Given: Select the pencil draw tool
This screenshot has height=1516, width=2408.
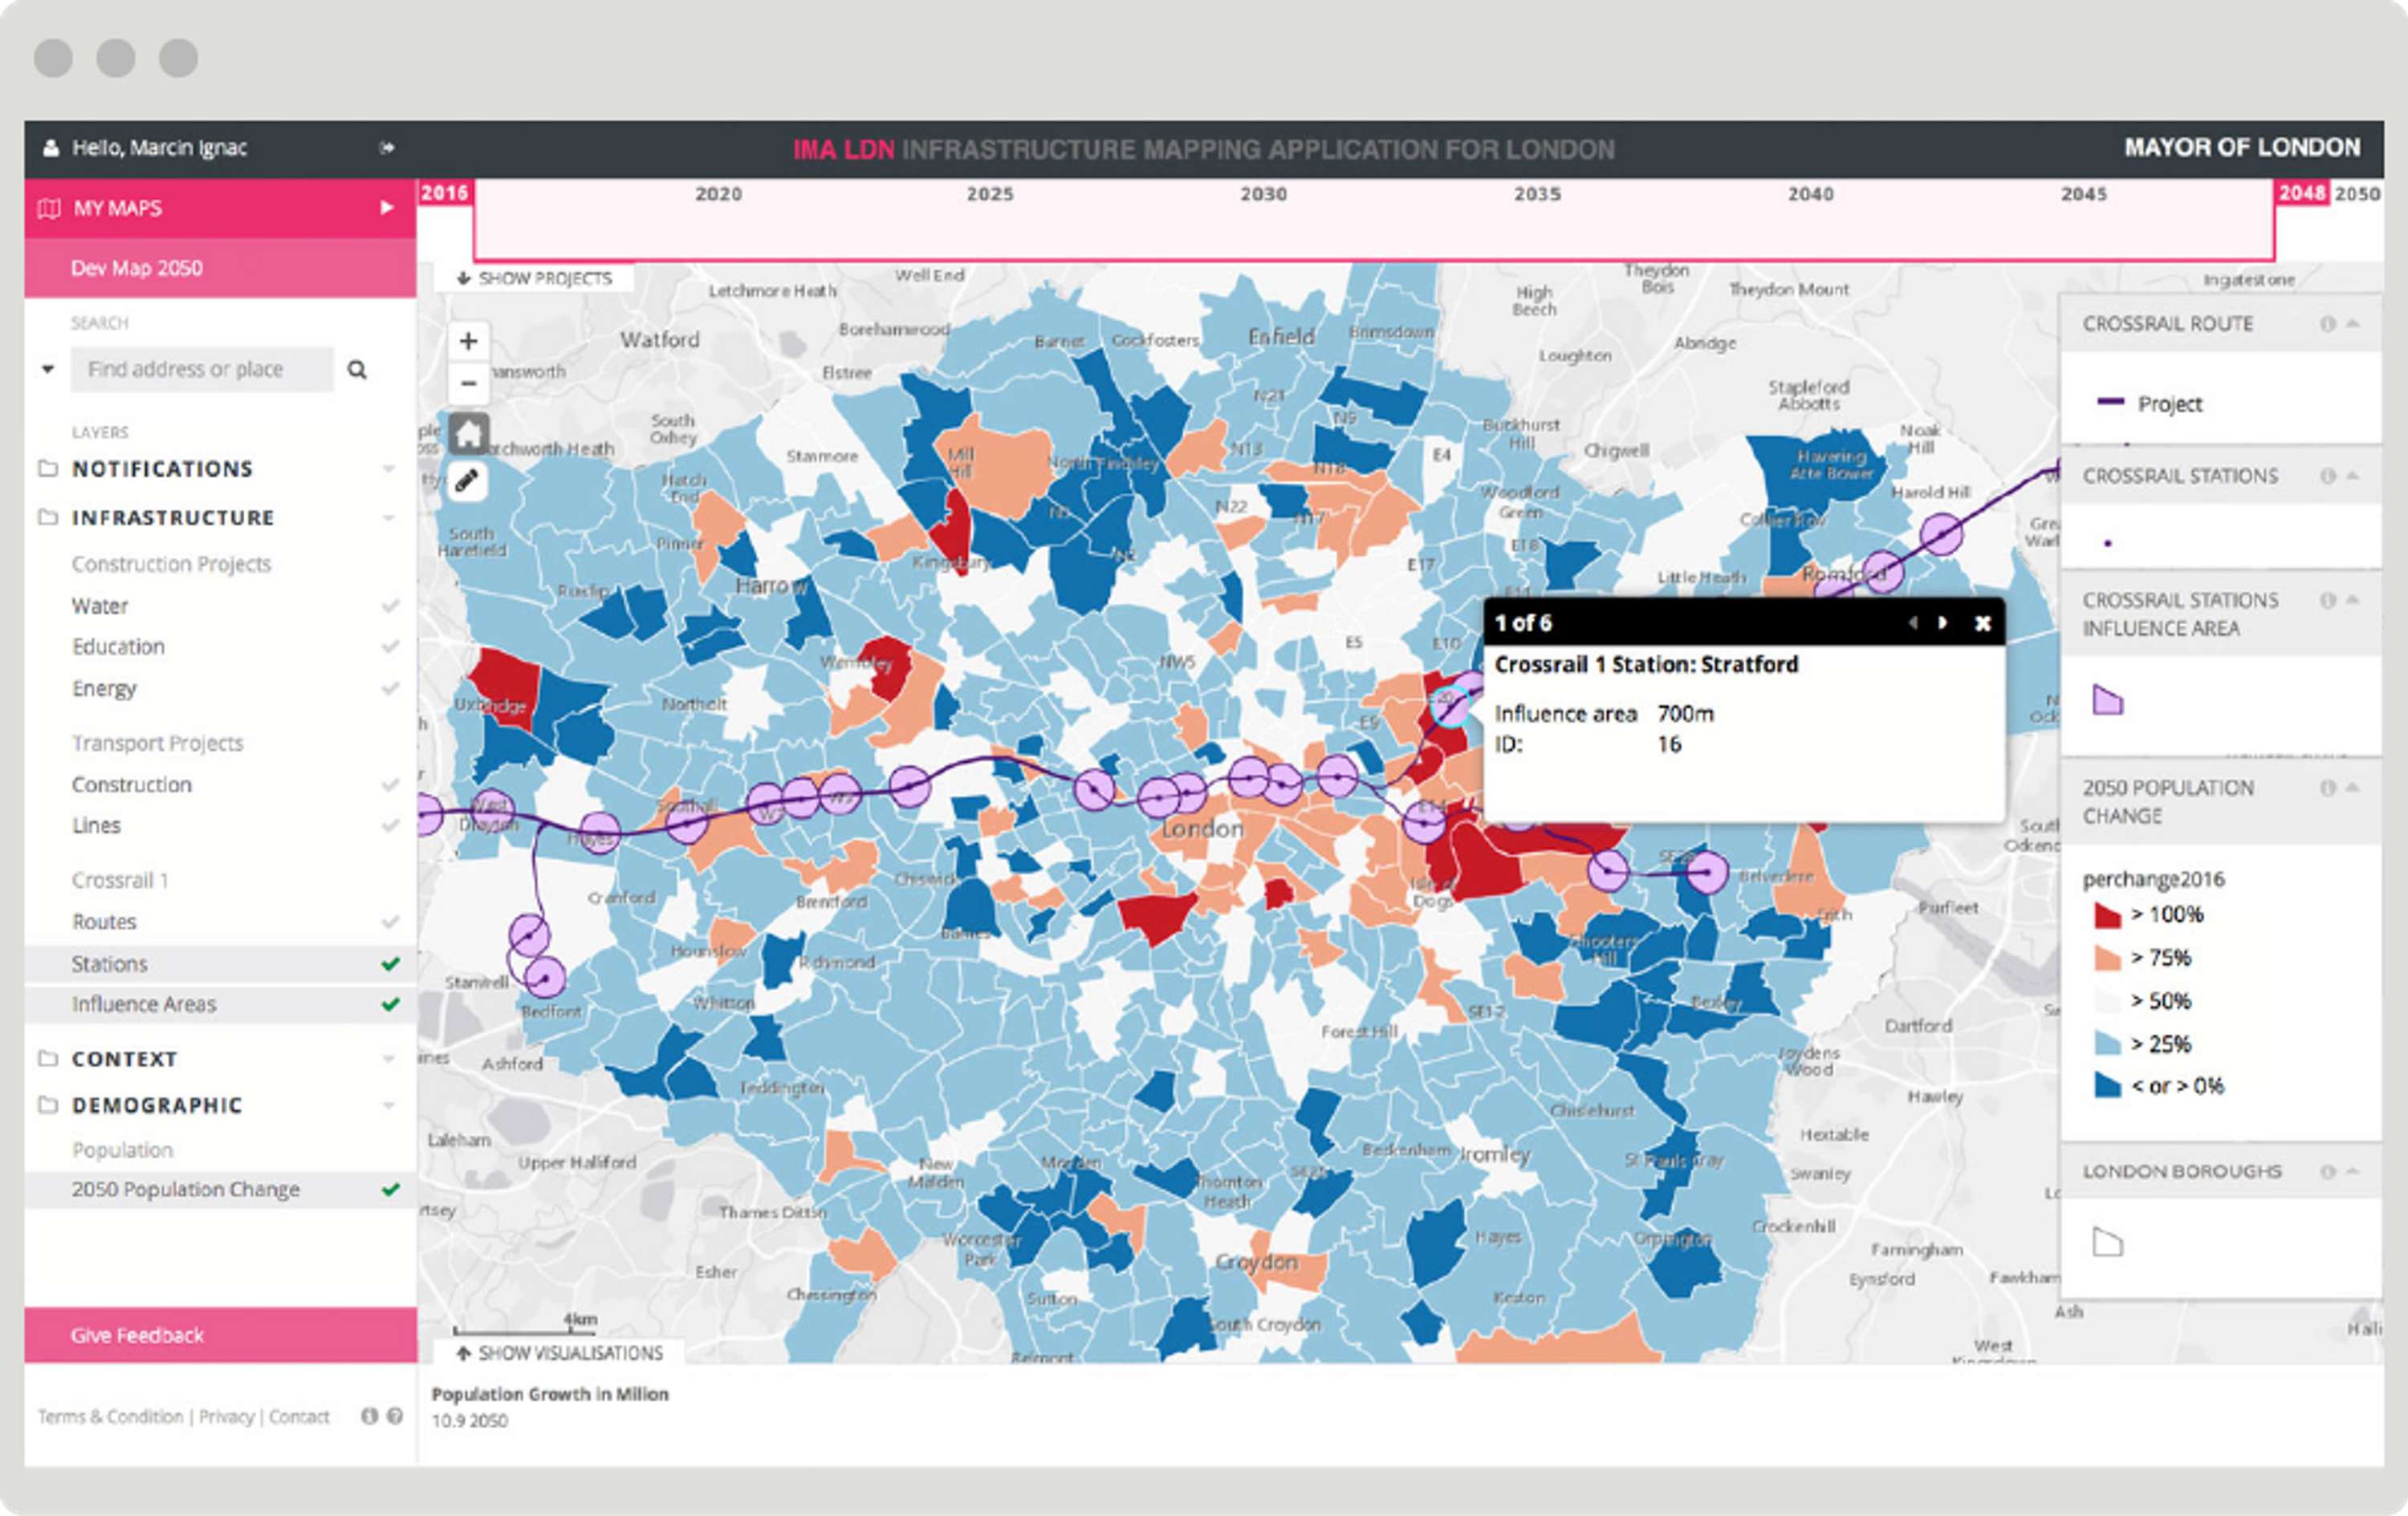Looking at the screenshot, I should tap(467, 482).
